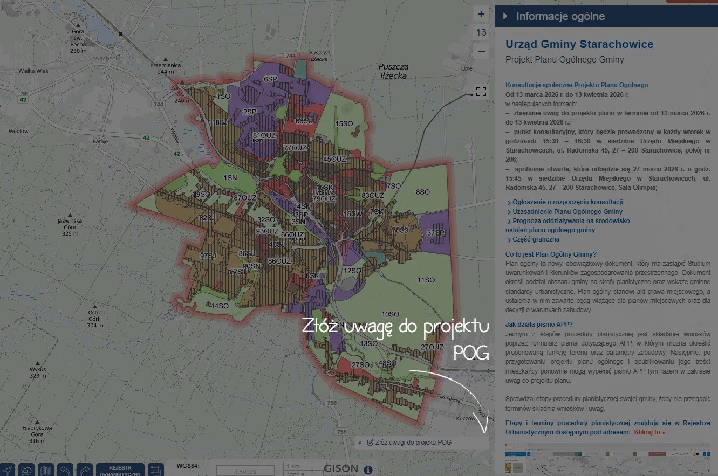
Task: Click the selection frame tool icon
Action: point(155,470)
